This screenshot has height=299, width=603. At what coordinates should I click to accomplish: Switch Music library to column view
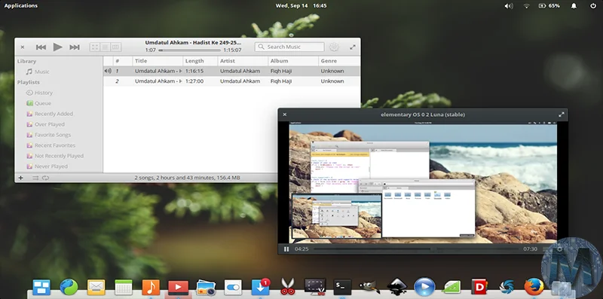(x=116, y=47)
